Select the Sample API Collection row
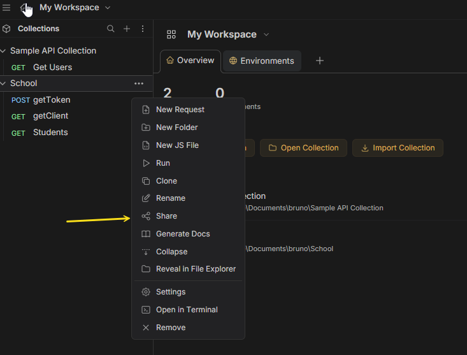Viewport: 467px width, 355px height. [x=76, y=51]
